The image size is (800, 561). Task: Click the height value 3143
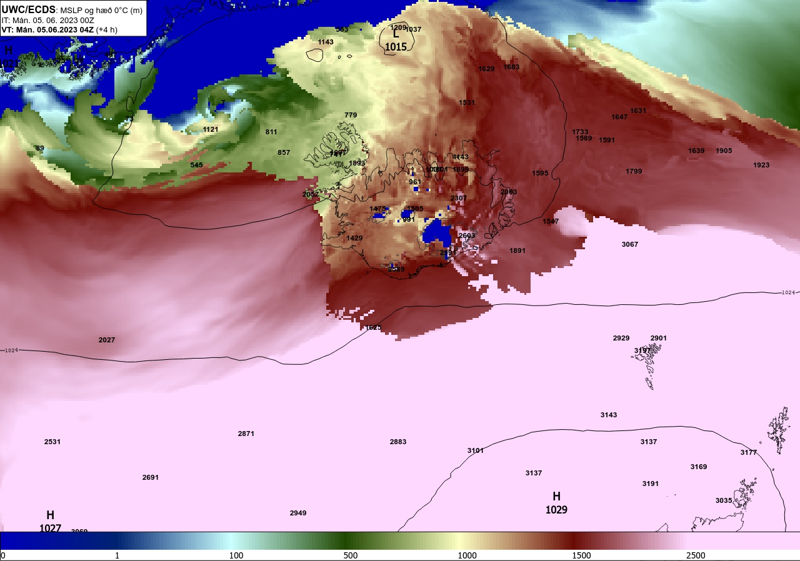click(x=609, y=415)
